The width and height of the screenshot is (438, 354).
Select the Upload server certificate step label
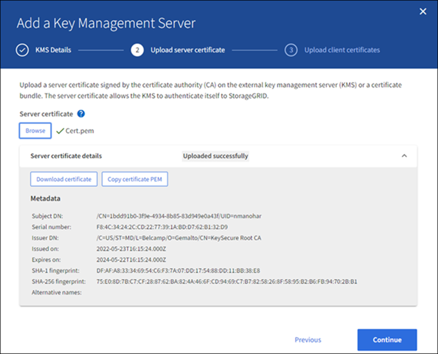point(187,50)
